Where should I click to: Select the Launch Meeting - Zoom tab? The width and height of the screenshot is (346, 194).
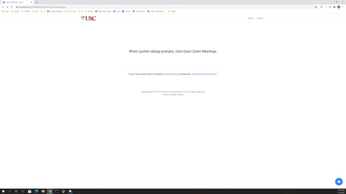point(17,2)
